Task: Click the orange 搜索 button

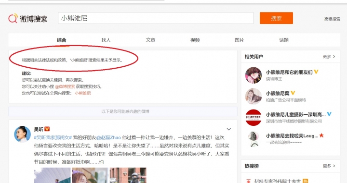Action: pos(276,18)
